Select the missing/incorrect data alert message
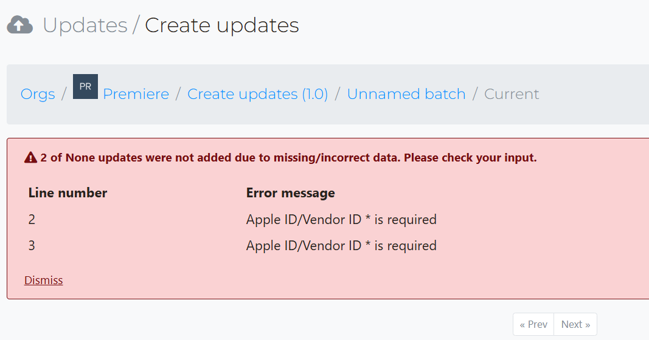This screenshot has height=340, width=649. 288,158
